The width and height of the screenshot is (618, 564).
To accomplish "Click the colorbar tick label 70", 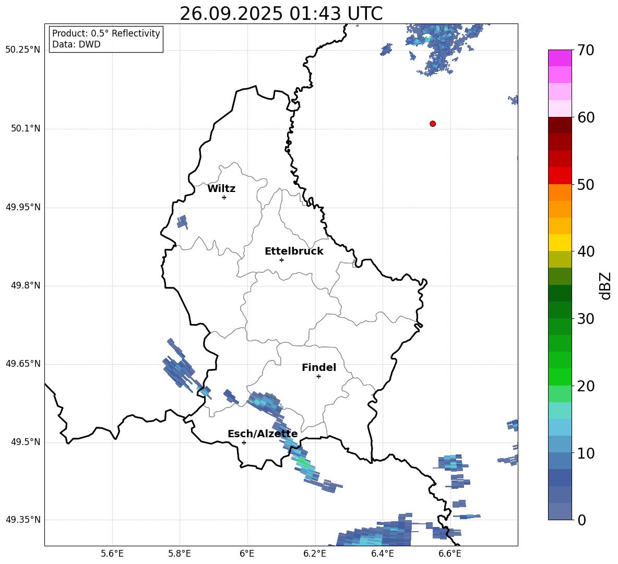I will tap(586, 51).
